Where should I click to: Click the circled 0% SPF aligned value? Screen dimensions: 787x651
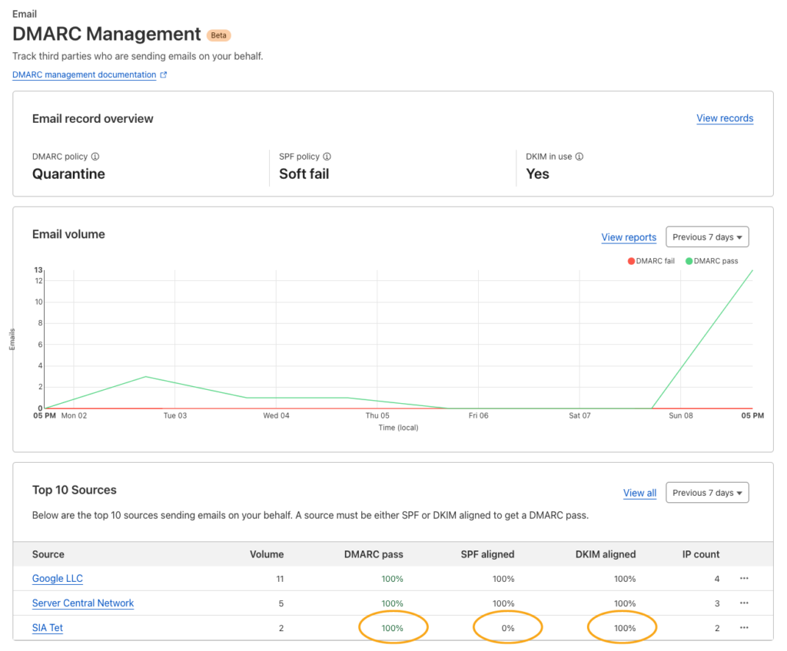click(507, 628)
